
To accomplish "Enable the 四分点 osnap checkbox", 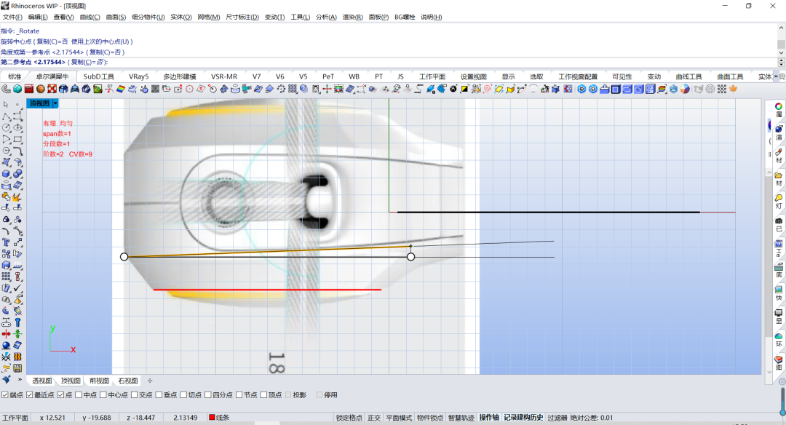I will pos(208,395).
